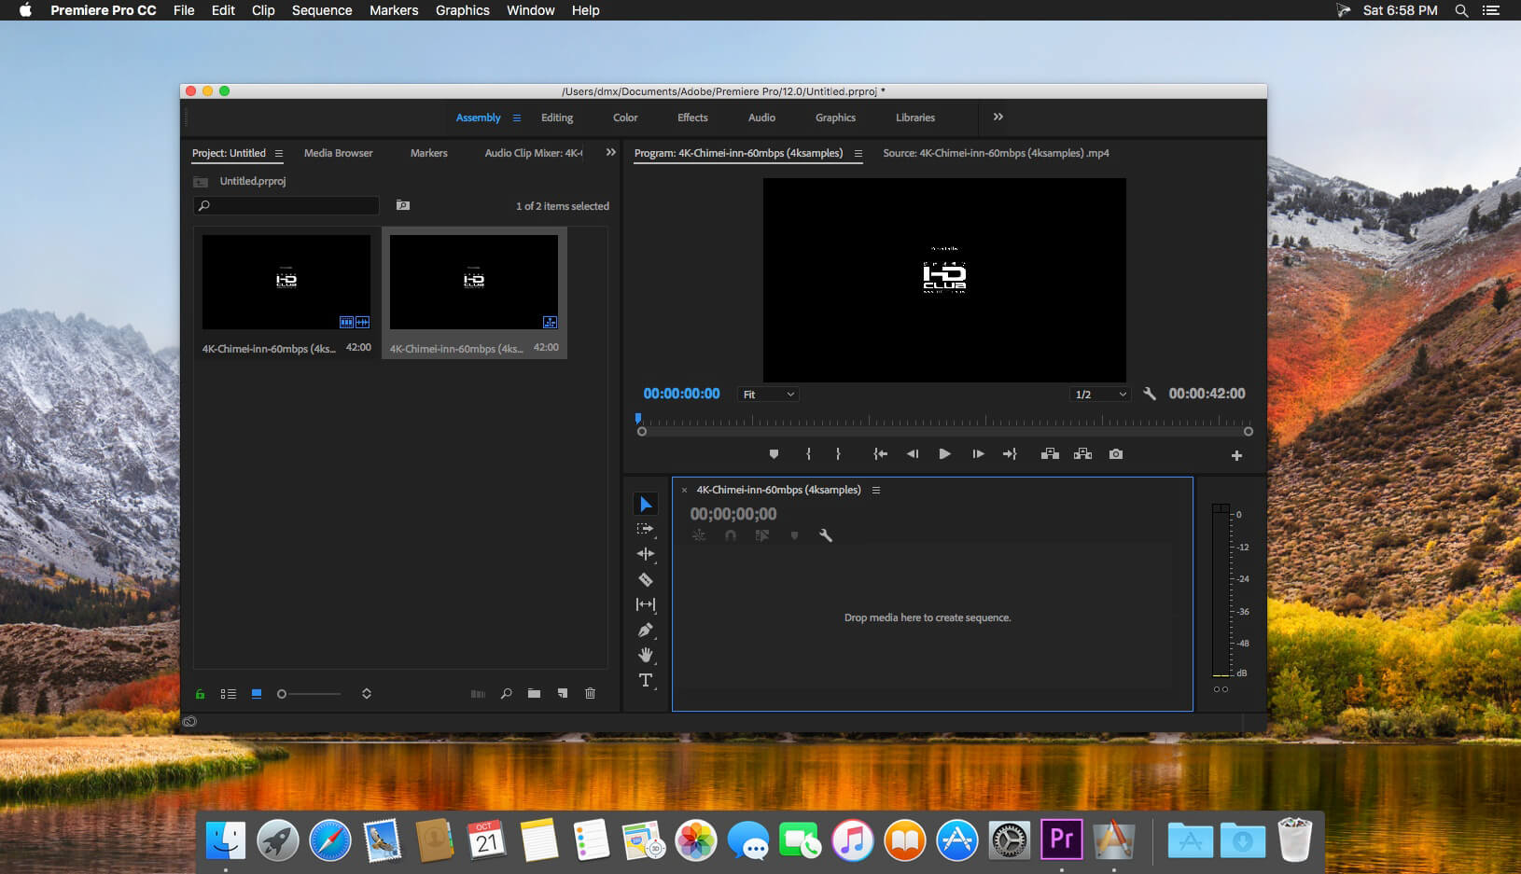Viewport: 1521px width, 874px height.
Task: Open Program monitor wrench settings
Action: 1150,394
